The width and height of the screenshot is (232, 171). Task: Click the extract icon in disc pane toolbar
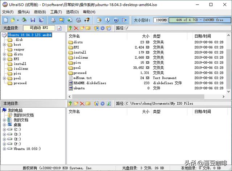pyautogui.click(x=96, y=28)
